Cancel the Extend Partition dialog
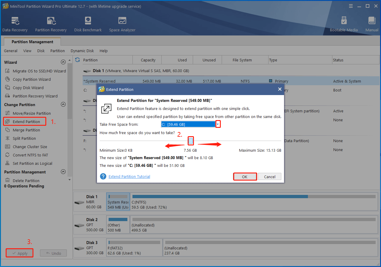Screen dimensions: 381x267 (270, 177)
